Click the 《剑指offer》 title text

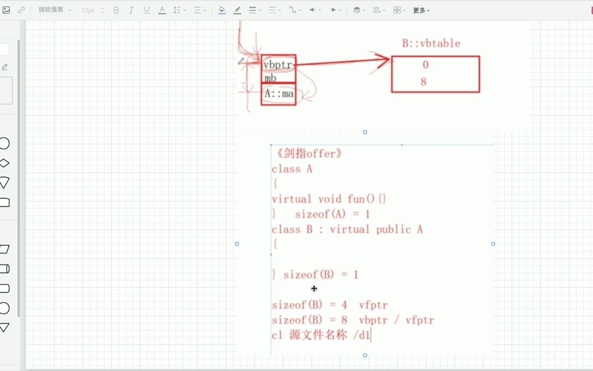(309, 153)
